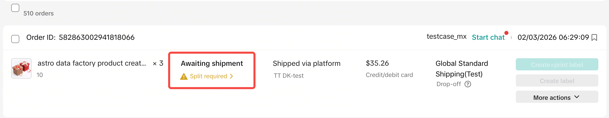Click the red notification dot on Start chat

click(x=506, y=33)
